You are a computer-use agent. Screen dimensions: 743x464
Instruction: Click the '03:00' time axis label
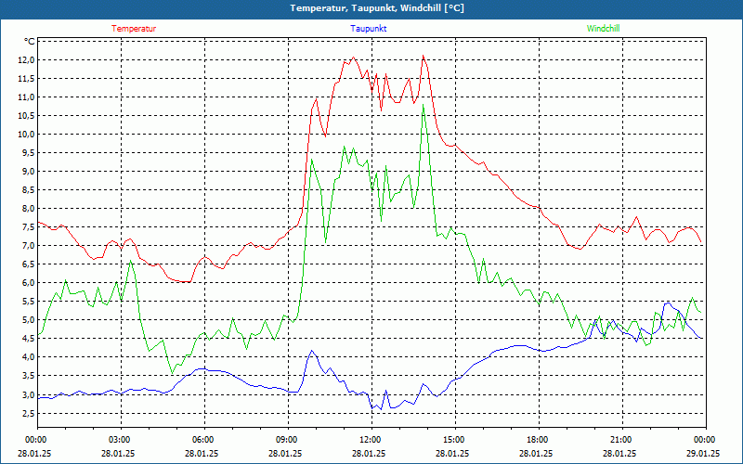[118, 440]
